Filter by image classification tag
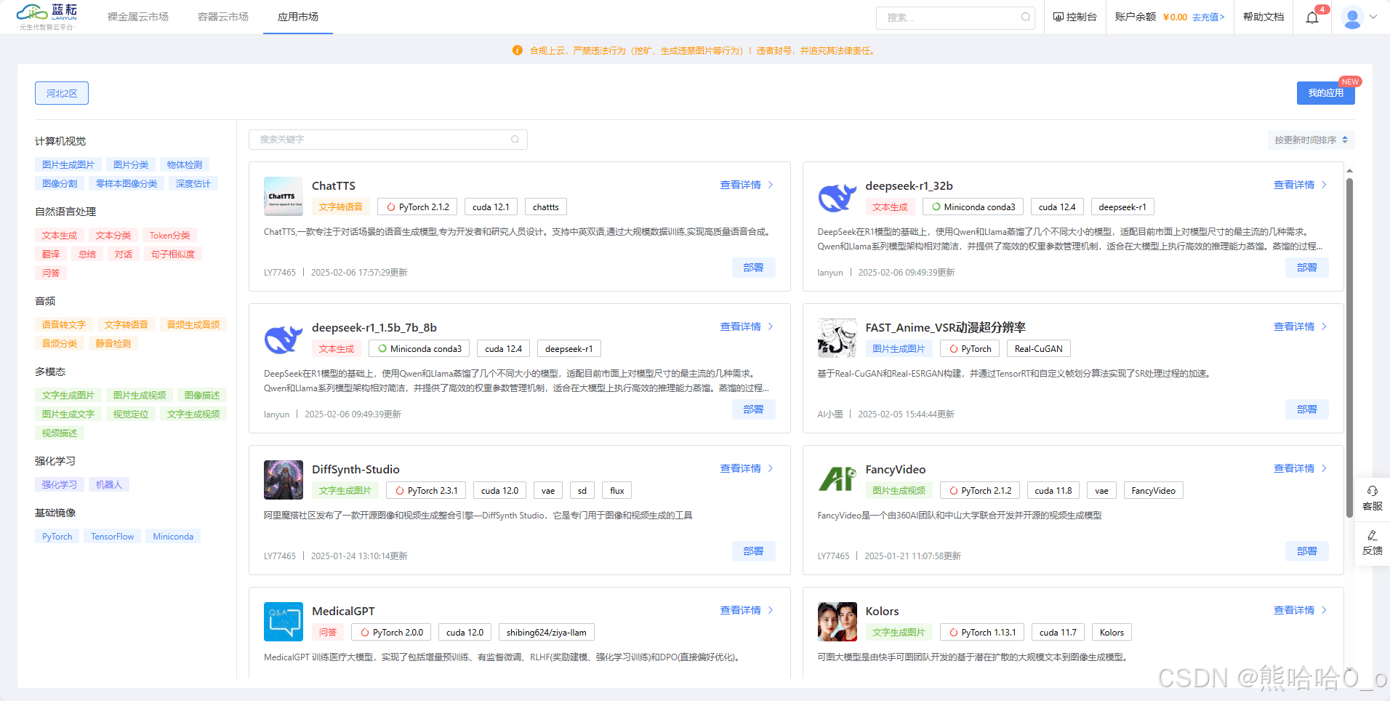Image resolution: width=1390 pixels, height=701 pixels. [x=131, y=165]
